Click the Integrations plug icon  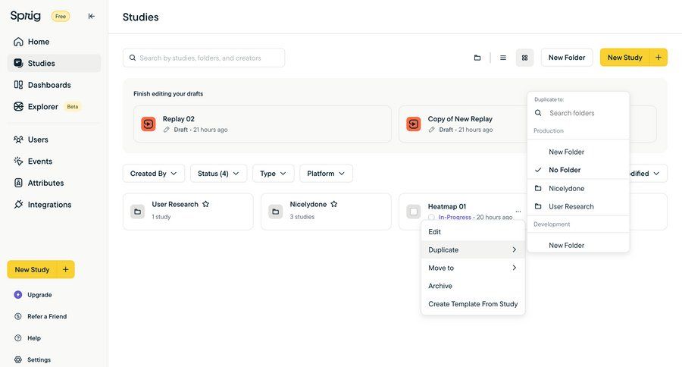click(18, 205)
